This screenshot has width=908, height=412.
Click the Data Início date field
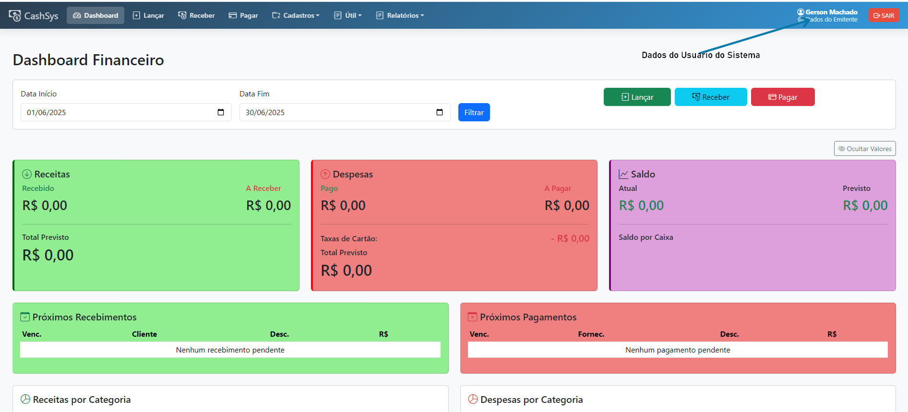(x=115, y=112)
